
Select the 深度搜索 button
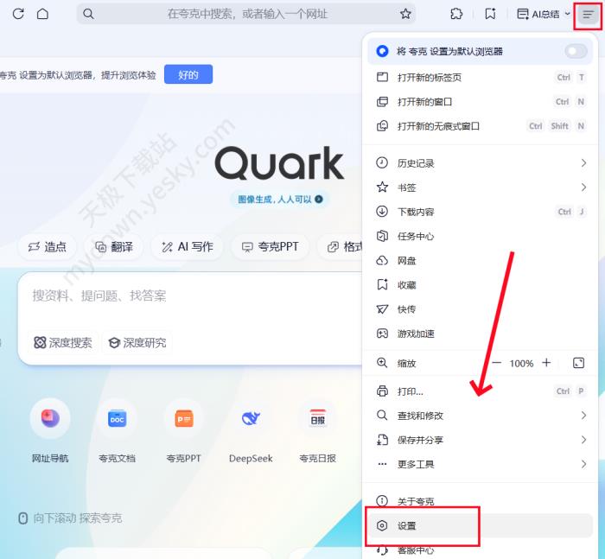tap(63, 343)
